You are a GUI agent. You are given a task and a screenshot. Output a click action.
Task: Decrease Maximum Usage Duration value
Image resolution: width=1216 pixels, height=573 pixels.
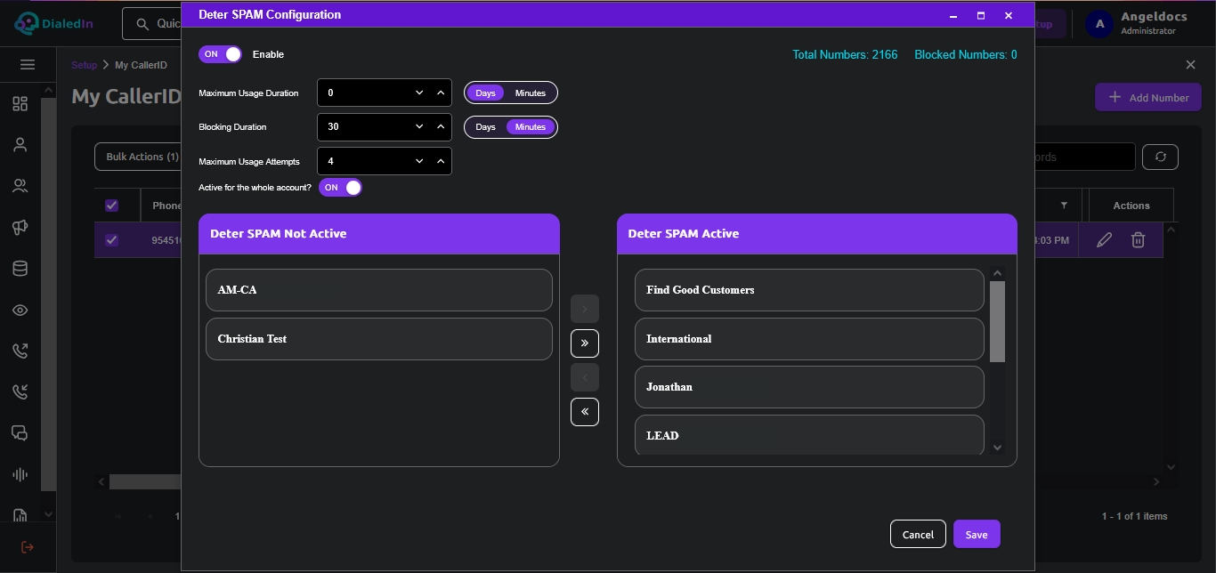point(419,93)
